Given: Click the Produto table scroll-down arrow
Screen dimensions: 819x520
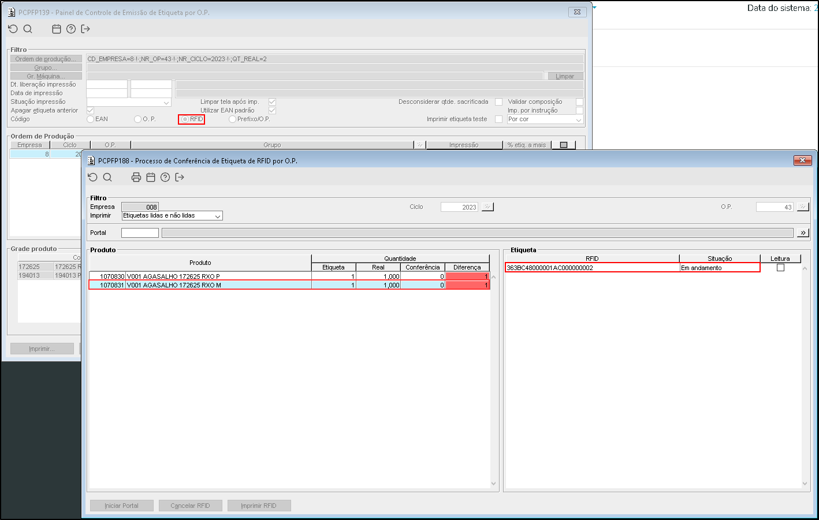Looking at the screenshot, I should (493, 484).
